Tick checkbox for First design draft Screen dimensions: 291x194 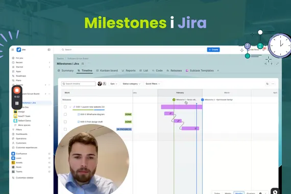(x=65, y=122)
